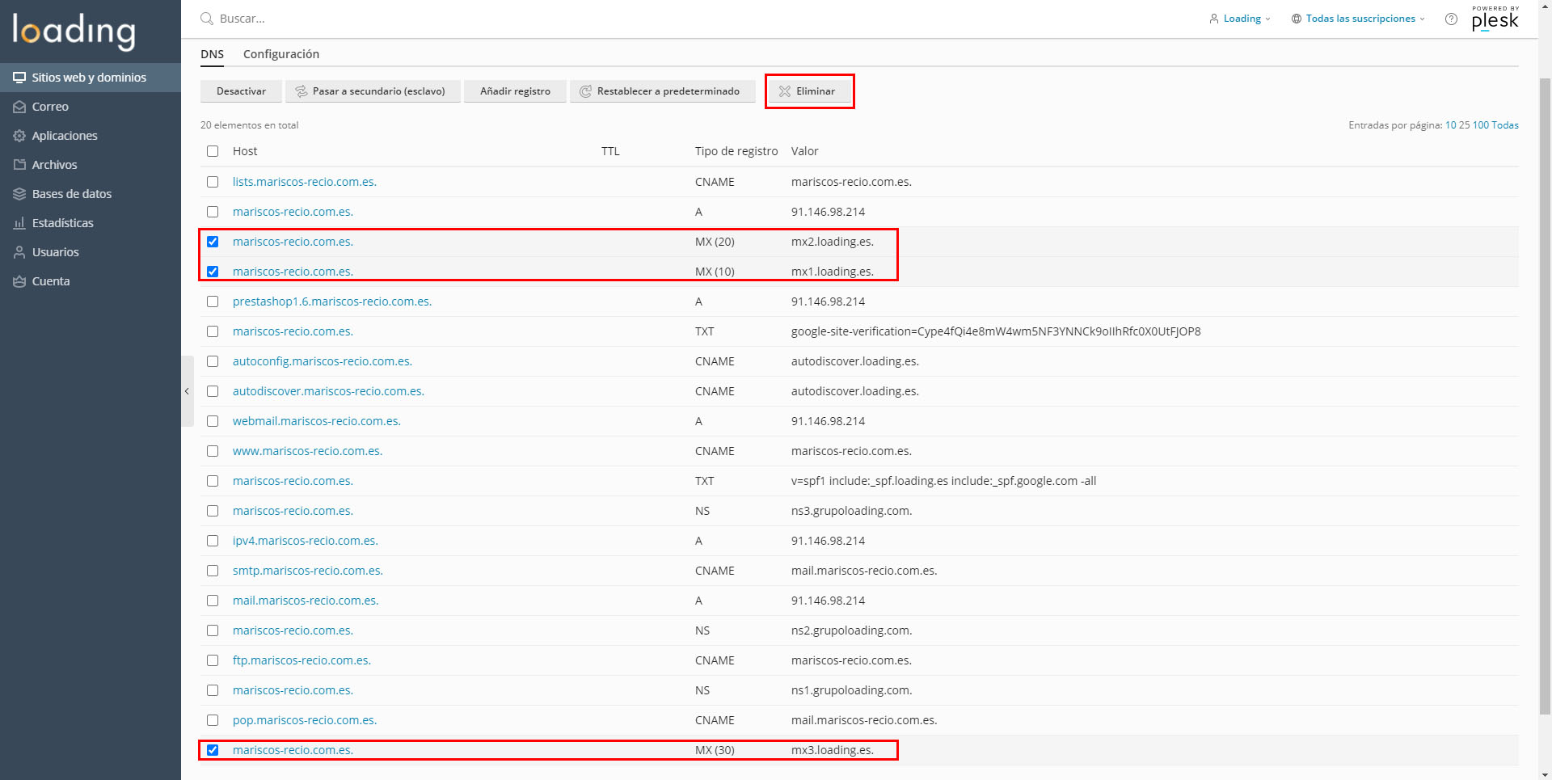Click the Correo envelope icon in sidebar

[19, 107]
